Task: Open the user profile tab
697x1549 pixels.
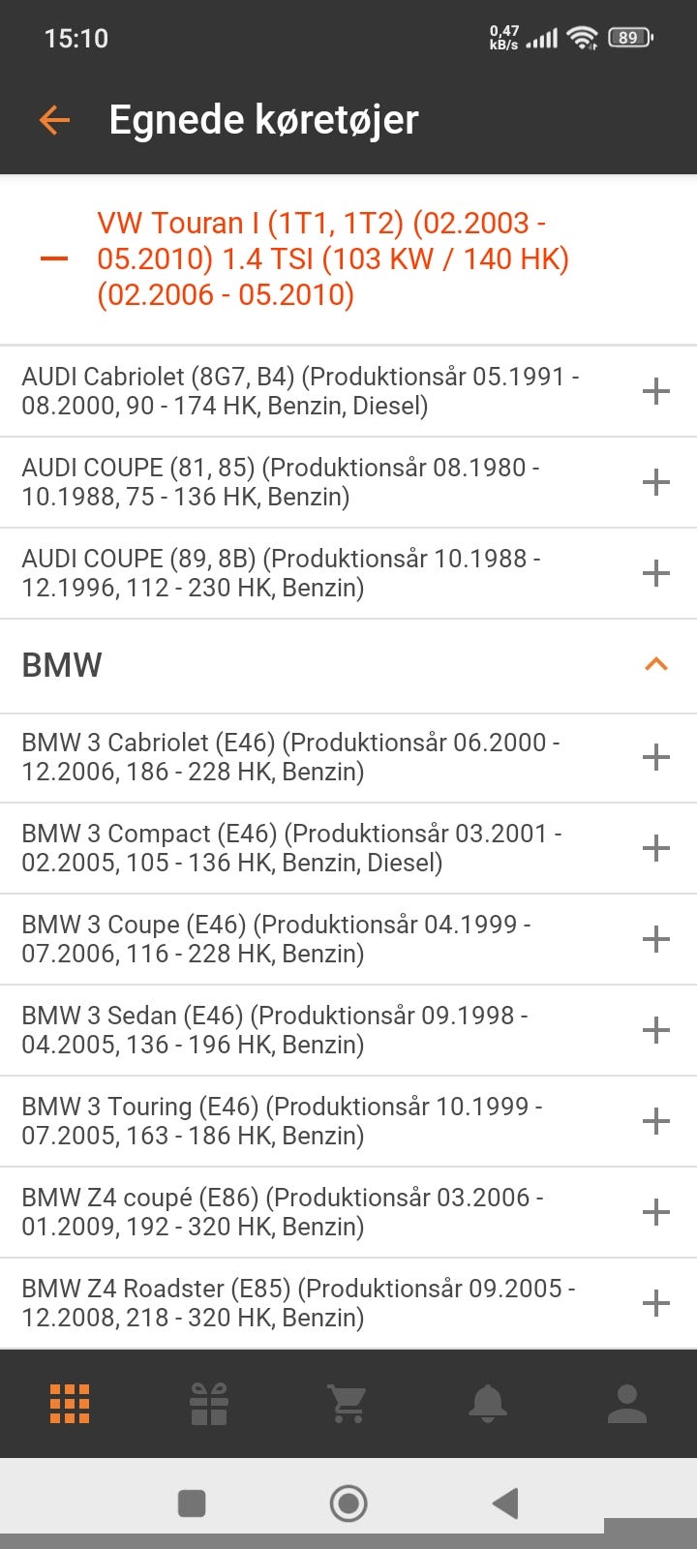Action: point(626,1404)
